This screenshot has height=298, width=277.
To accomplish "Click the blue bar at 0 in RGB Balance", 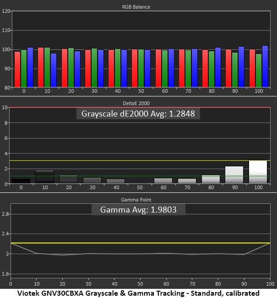I will pyautogui.click(x=30, y=67).
